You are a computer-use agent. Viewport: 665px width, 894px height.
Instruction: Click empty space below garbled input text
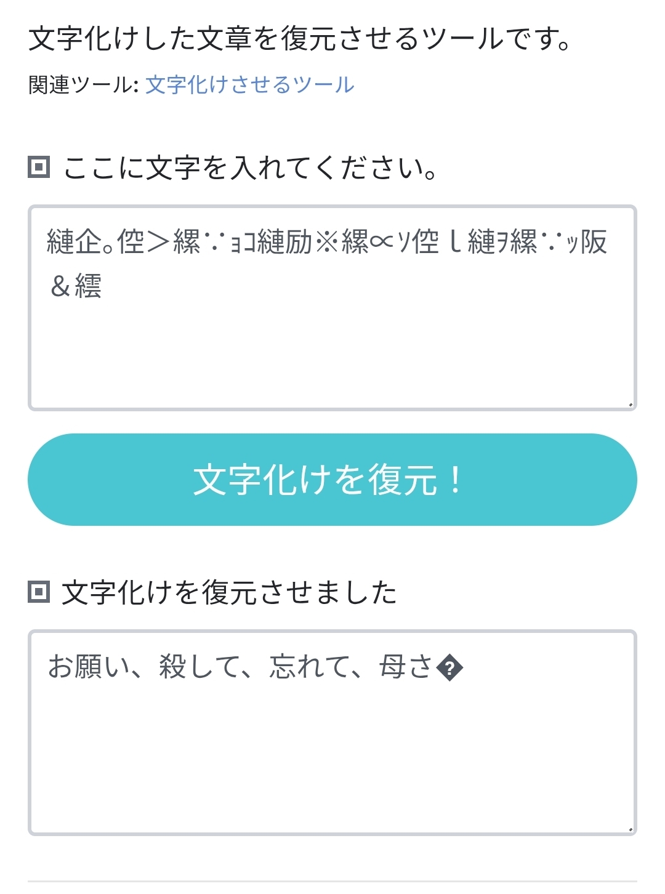(x=332, y=357)
